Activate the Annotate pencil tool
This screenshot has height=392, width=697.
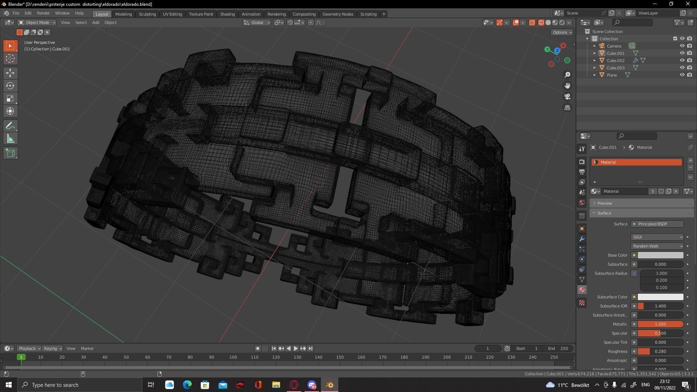10,126
